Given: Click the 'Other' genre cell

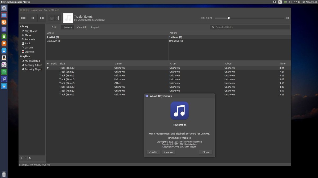Looking at the screenshot, I should tap(118, 83).
